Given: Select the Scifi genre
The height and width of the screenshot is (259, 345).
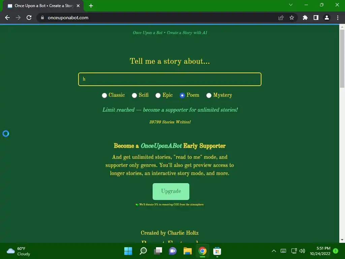Looking at the screenshot, I should (134, 95).
